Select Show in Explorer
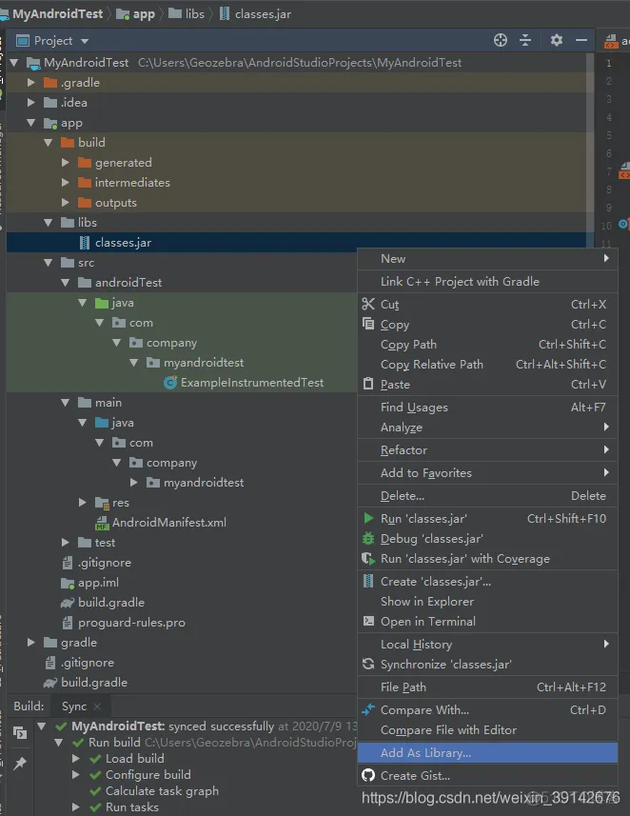The image size is (630, 816). pos(487,601)
